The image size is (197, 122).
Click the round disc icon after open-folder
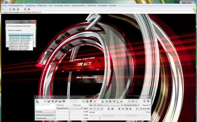click(53, 101)
